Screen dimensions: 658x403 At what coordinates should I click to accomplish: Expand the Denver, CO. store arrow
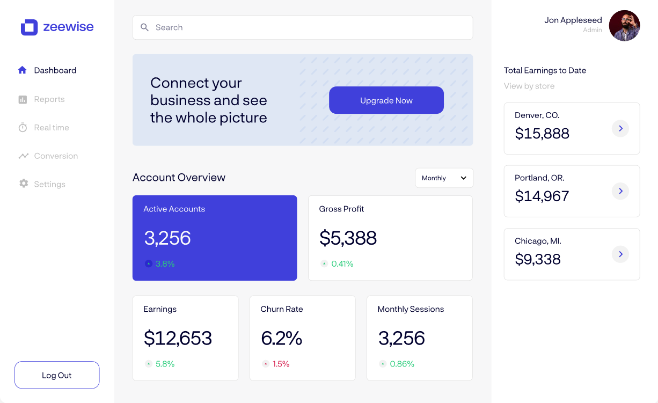coord(620,128)
